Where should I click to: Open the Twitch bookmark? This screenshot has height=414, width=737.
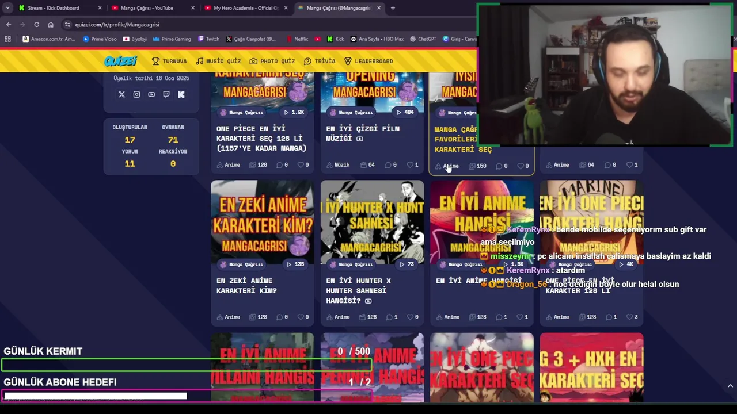click(x=208, y=39)
